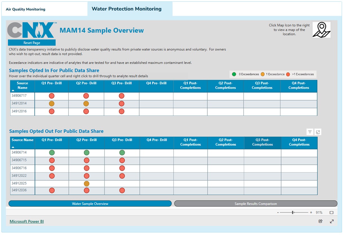The width and height of the screenshot is (344, 235).
Task: Open Sample Results Comparison page
Action: 256,204
